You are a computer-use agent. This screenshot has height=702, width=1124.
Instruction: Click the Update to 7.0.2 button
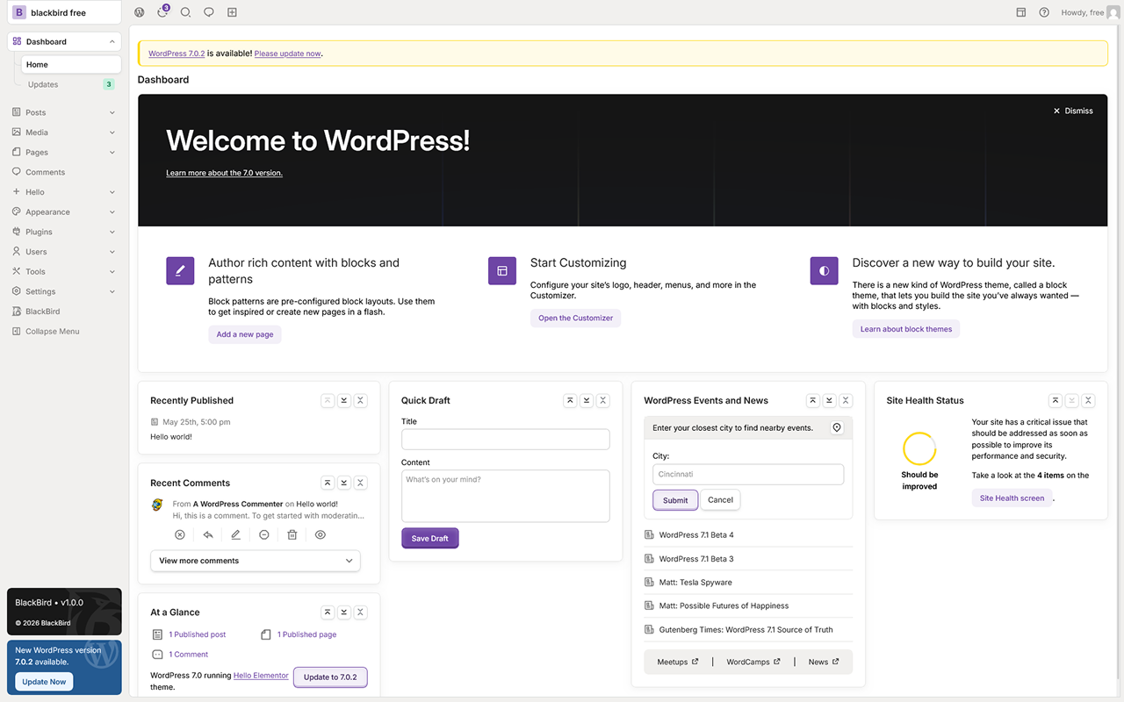[x=330, y=677]
